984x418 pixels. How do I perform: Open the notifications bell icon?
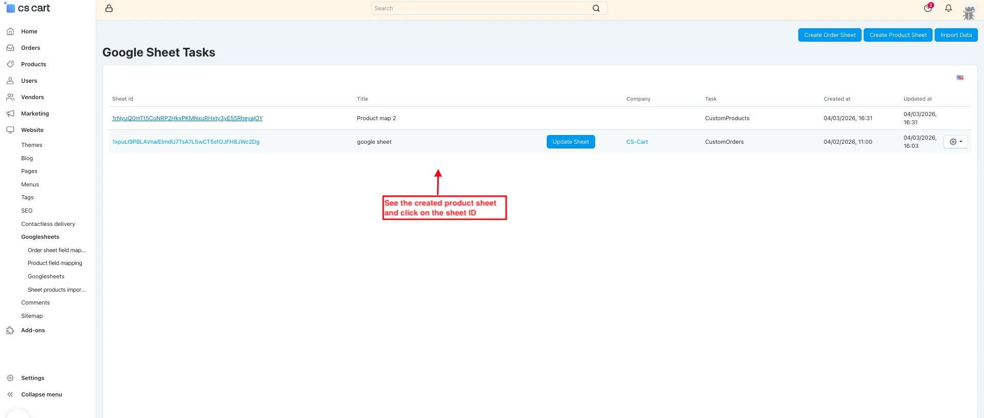949,8
